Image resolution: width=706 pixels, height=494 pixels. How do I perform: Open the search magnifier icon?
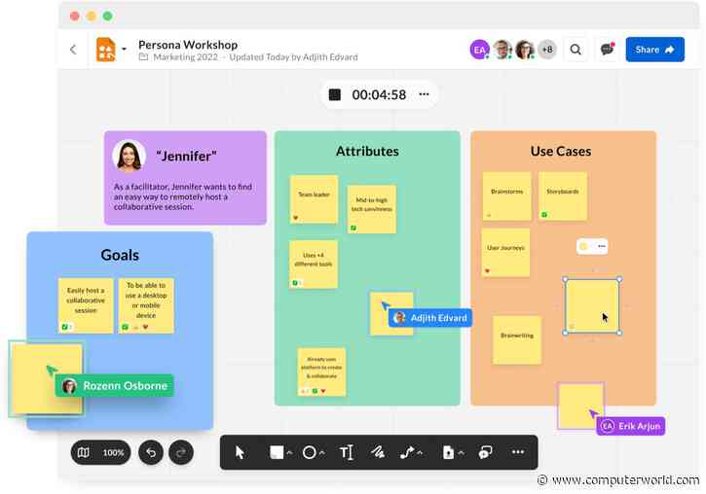click(x=576, y=50)
